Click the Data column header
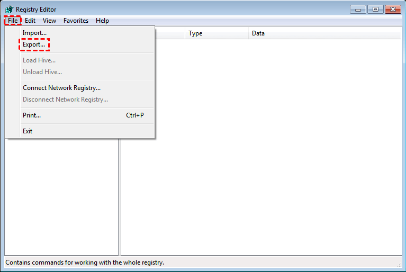The height and width of the screenshot is (272, 406). click(x=324, y=33)
